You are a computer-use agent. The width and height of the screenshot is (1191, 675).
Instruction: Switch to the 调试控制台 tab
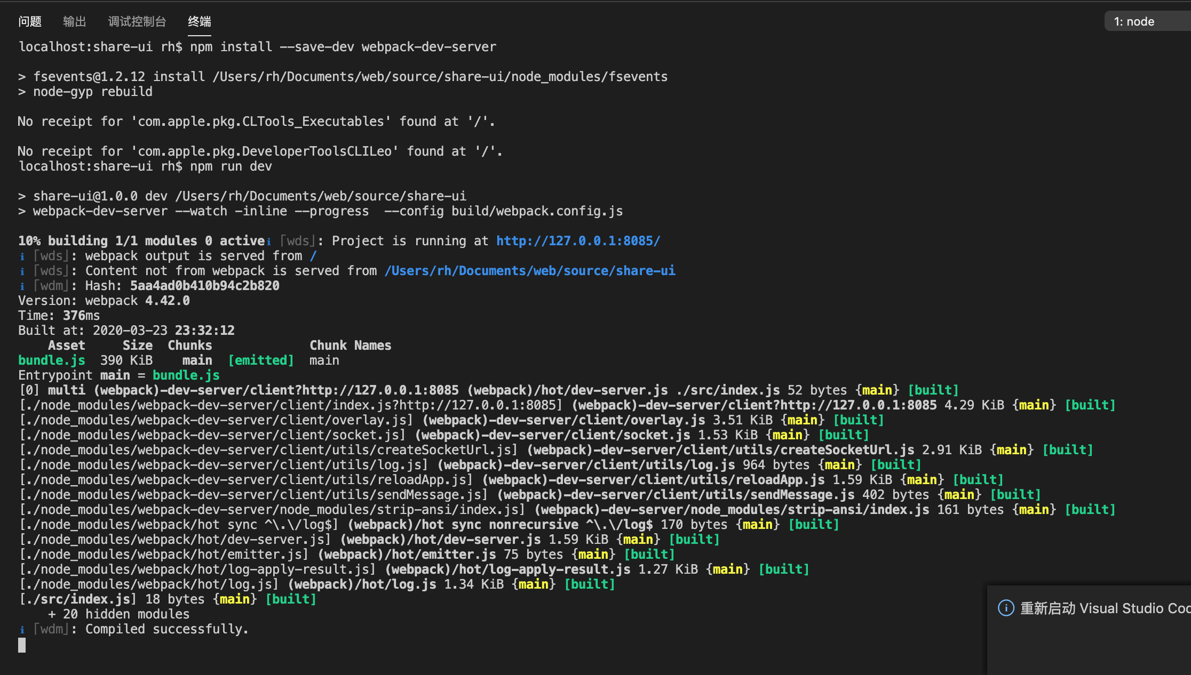pos(137,21)
